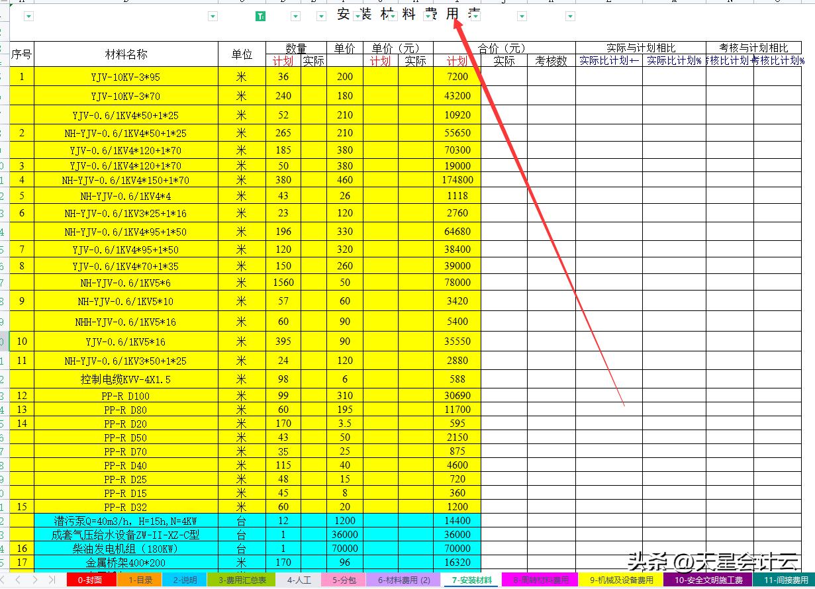Screen dimensions: 815x589
Task: Open the filter dropdown on 序号 column
Action: (x=28, y=16)
